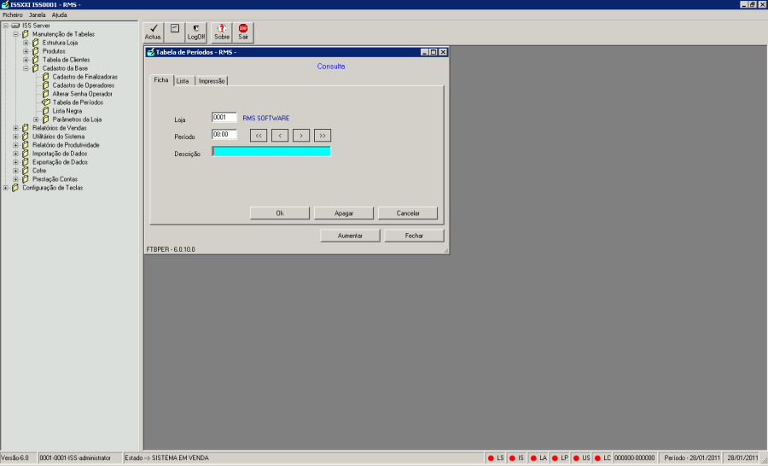768x466 pixels.
Task: Expand the Estrutura Loja node
Action: [26, 43]
